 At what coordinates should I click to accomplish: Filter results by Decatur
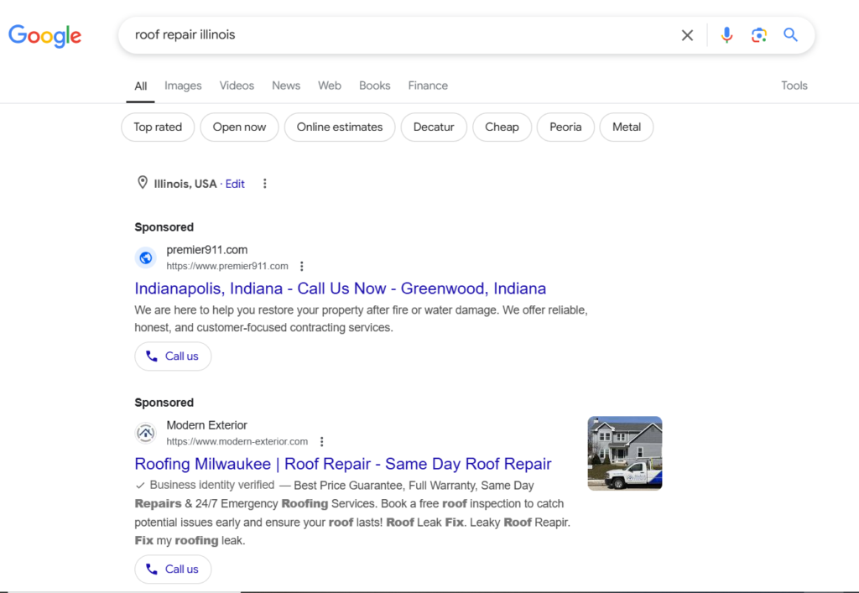pos(434,127)
